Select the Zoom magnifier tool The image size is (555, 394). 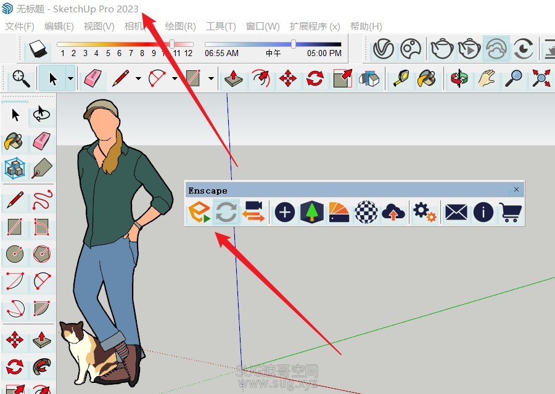coord(514,78)
